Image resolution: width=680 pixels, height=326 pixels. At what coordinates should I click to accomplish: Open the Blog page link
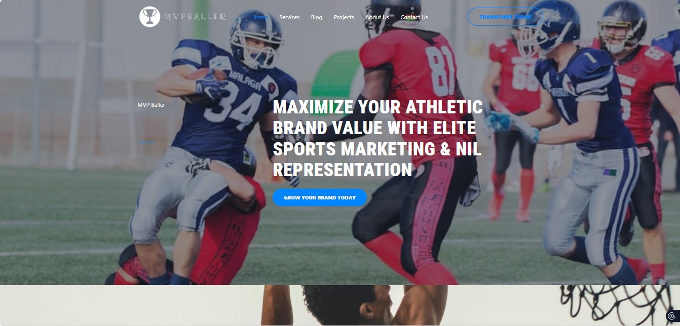[317, 17]
